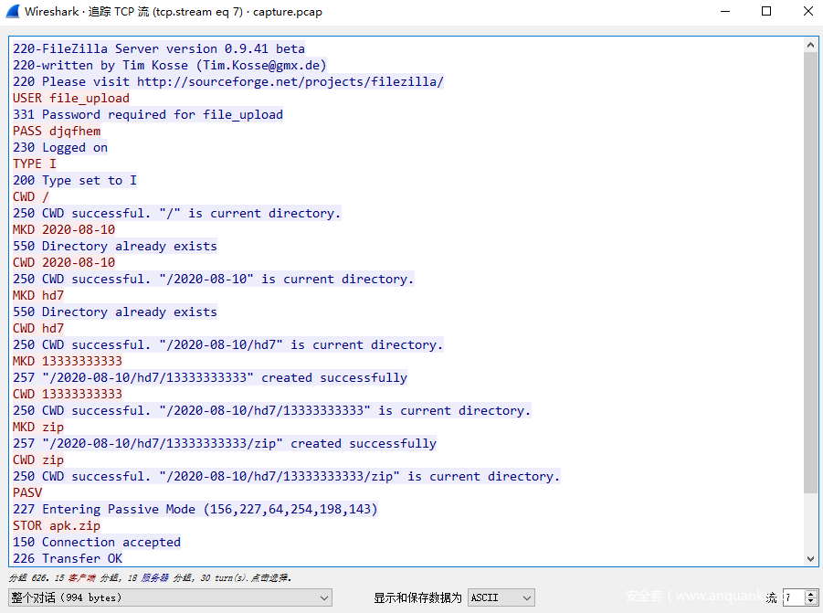This screenshot has height=613, width=823.
Task: Maximize the Wireshark stream window
Action: click(x=766, y=12)
